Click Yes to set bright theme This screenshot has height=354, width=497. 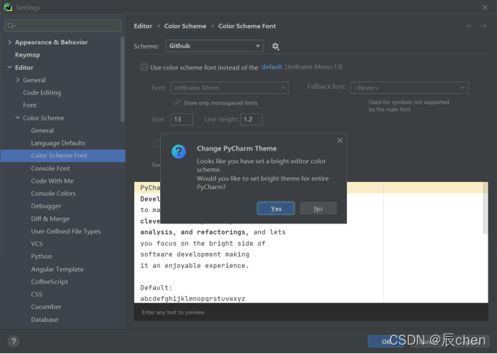276,209
